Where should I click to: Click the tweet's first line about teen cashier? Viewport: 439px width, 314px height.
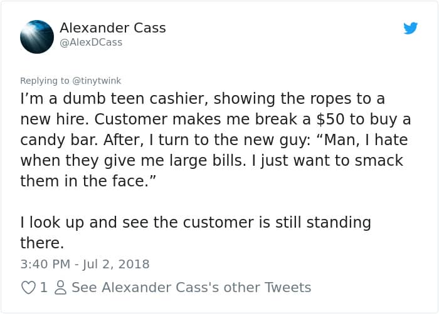tap(202, 99)
